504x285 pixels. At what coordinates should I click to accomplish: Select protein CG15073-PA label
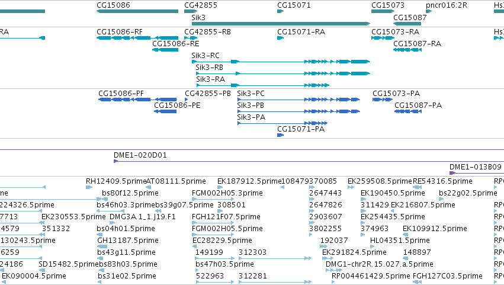[396, 94]
